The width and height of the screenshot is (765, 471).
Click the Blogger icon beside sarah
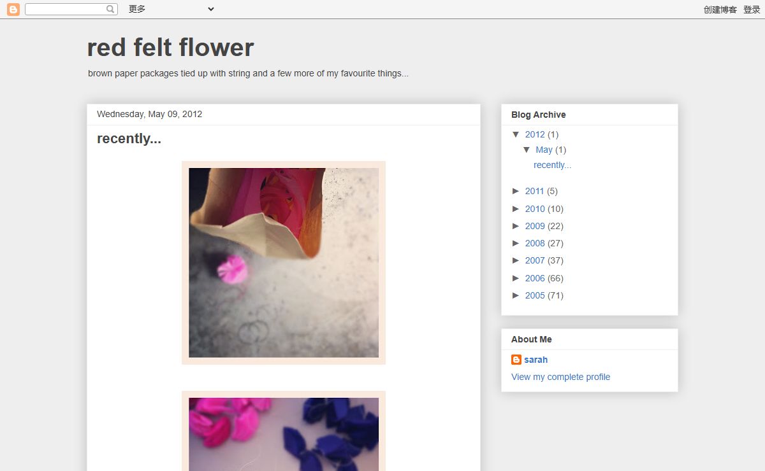[x=516, y=360]
